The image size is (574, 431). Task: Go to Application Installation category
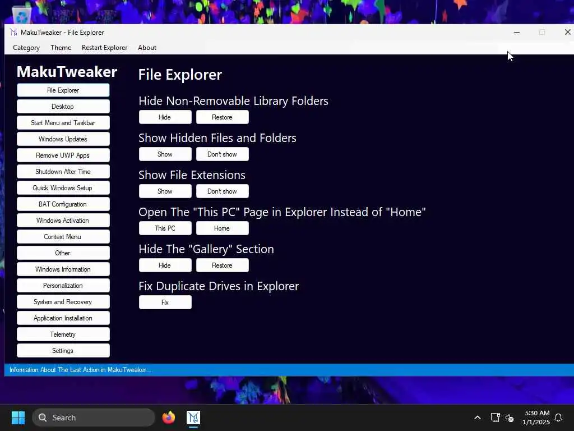[63, 318]
